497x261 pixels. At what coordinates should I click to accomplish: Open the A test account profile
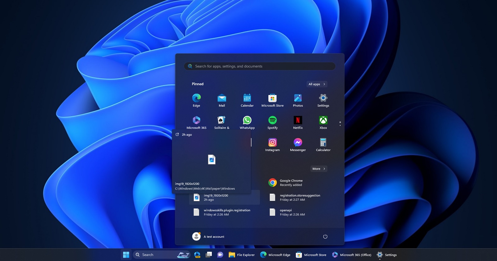coord(208,236)
